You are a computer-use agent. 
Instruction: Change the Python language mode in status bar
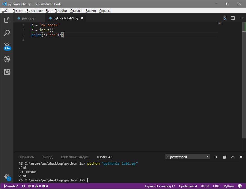pos(229,186)
